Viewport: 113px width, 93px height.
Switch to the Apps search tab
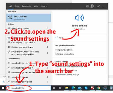(x=17, y=6)
